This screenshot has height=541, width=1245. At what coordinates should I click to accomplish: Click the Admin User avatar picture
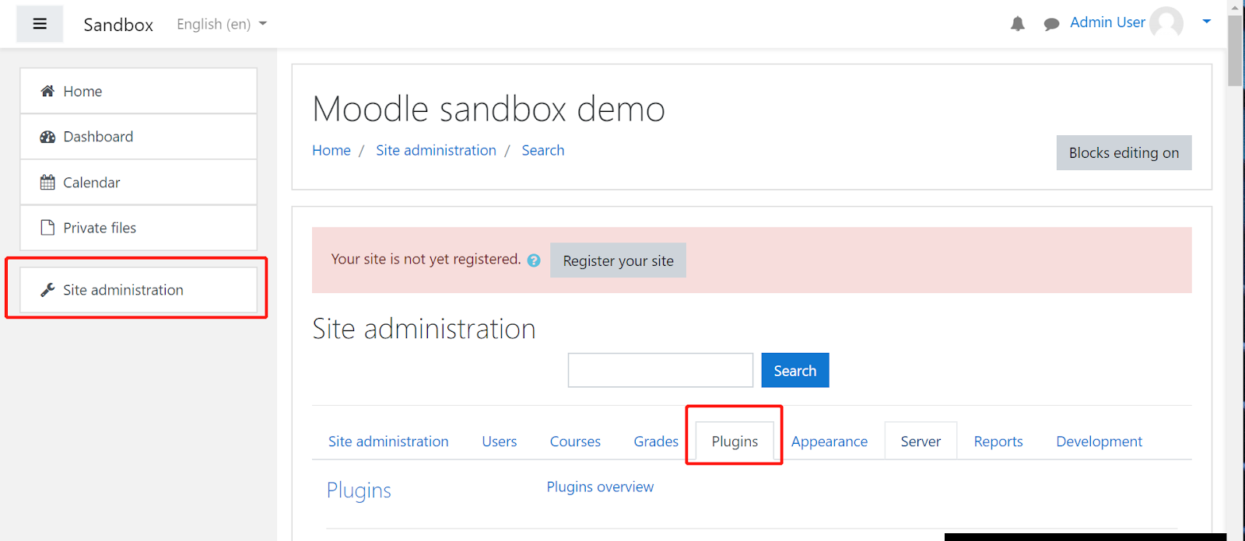(1166, 23)
